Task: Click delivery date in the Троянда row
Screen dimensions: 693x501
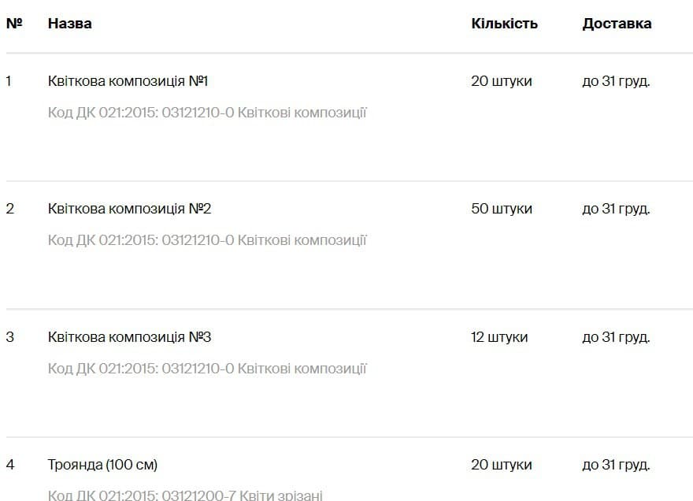Action: 616,465
